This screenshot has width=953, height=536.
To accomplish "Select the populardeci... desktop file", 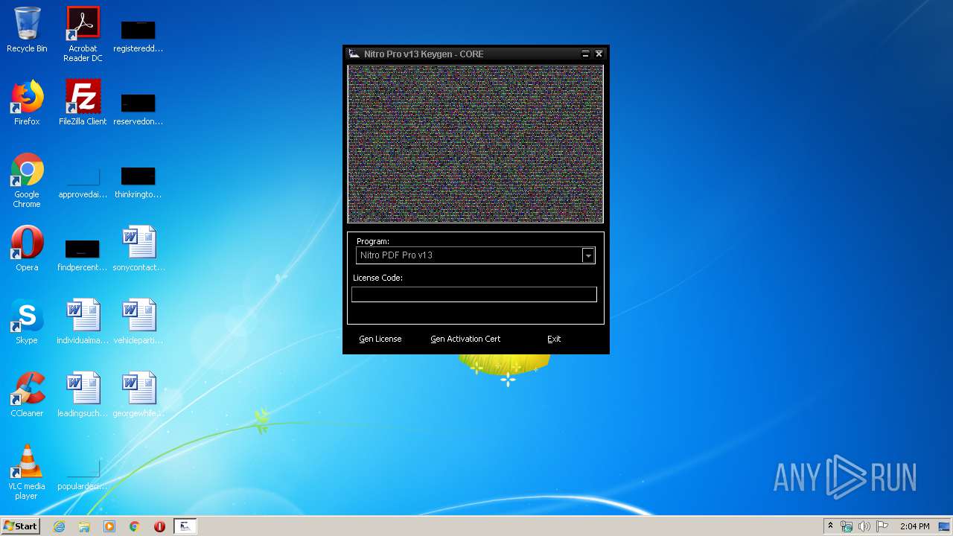I will tap(83, 476).
